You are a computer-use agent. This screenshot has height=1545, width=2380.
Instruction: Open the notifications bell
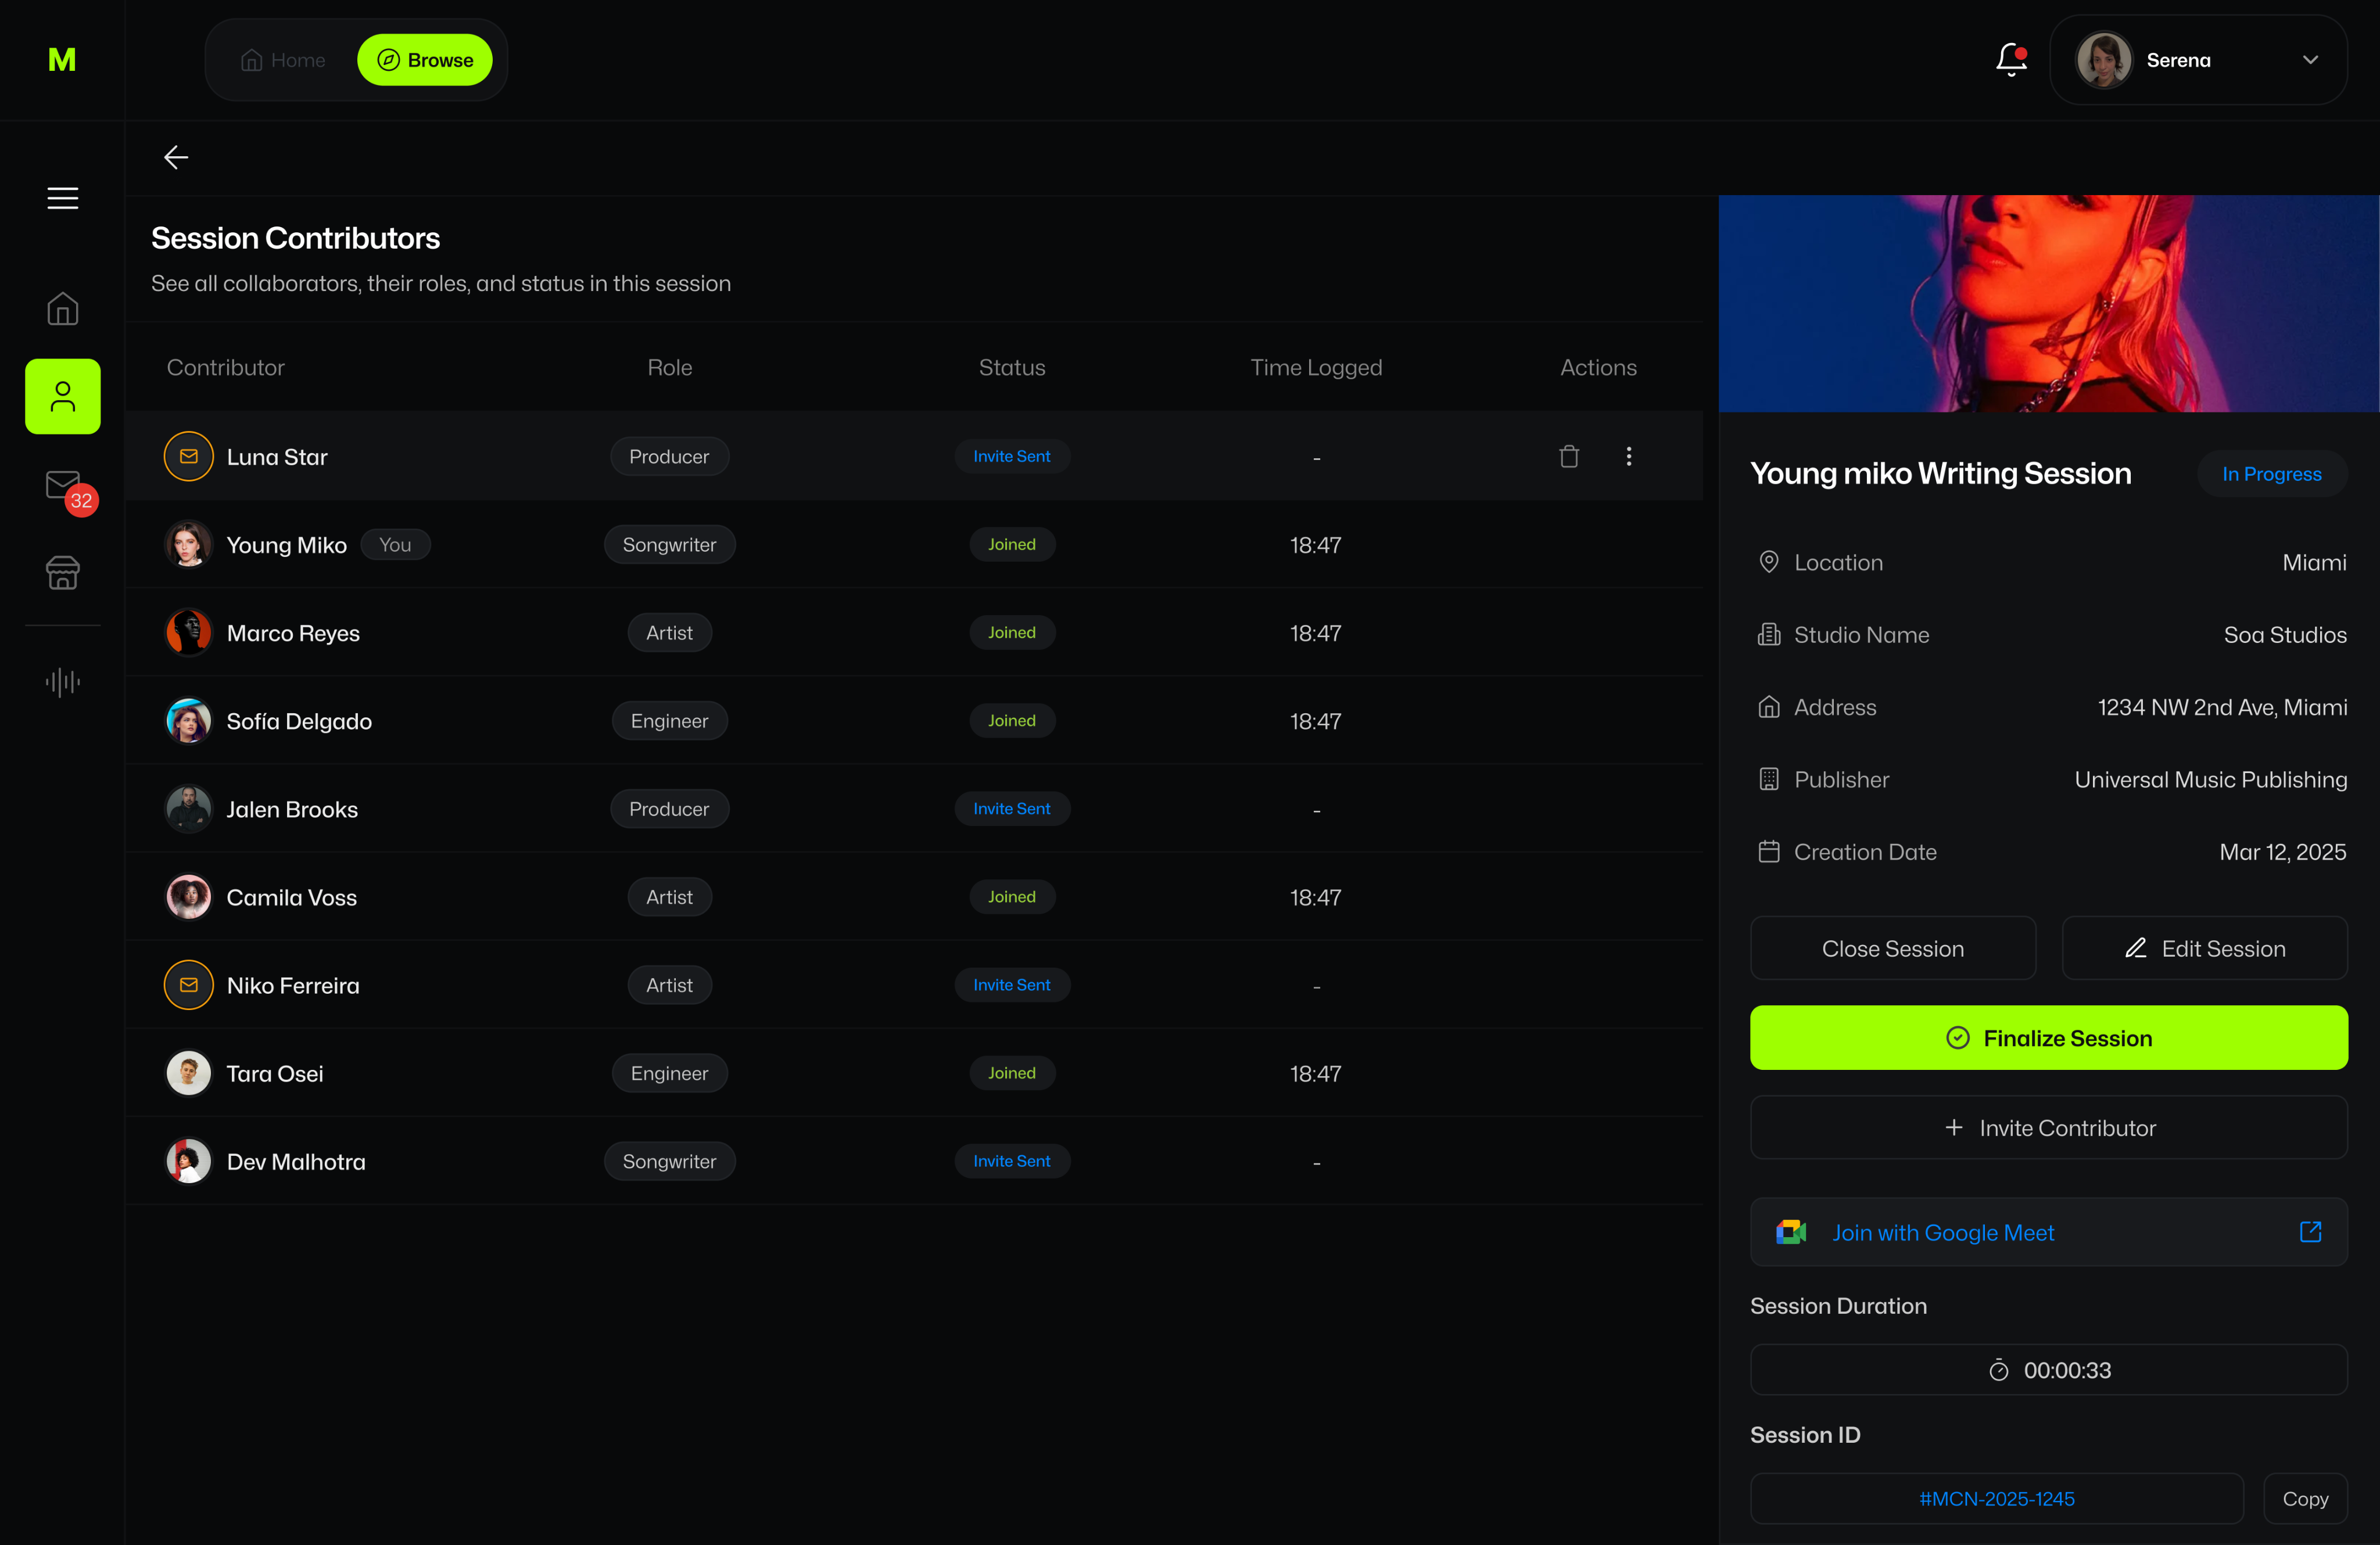[x=2010, y=60]
